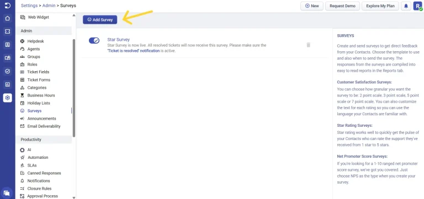Click the Closure Rules icon
This screenshot has width=424, height=199.
pyautogui.click(x=22, y=189)
